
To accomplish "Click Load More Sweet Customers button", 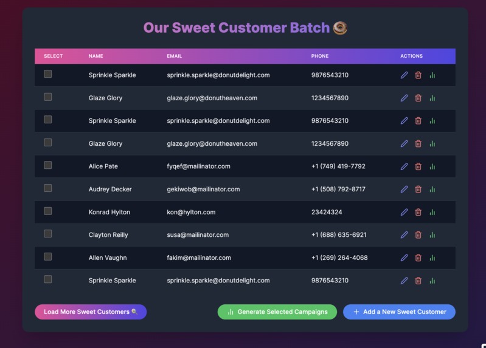I will click(x=91, y=312).
